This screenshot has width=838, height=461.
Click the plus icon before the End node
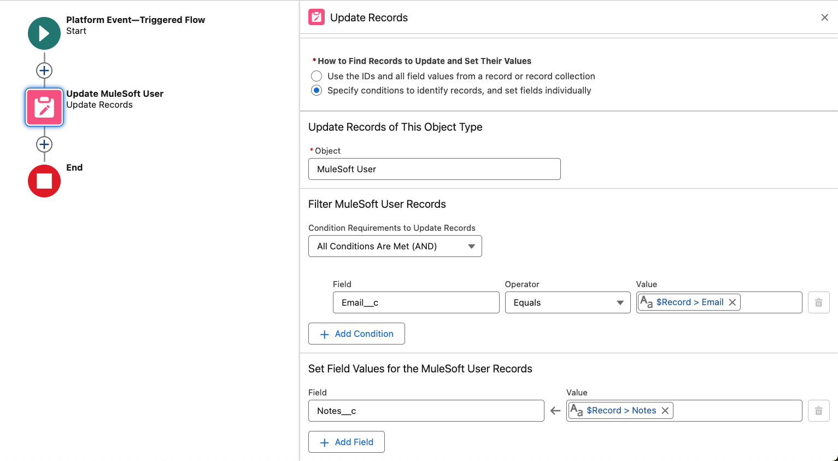point(44,144)
